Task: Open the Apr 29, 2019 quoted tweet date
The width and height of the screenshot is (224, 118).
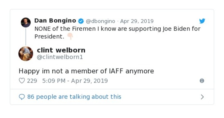Action: pyautogui.click(x=137, y=21)
